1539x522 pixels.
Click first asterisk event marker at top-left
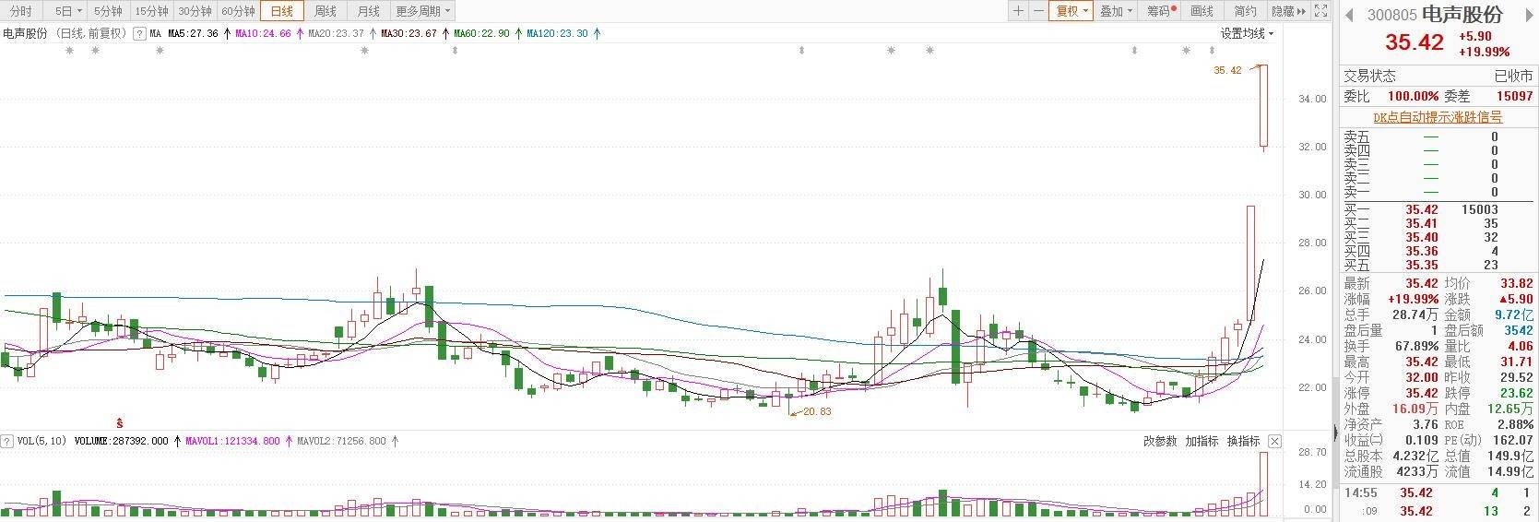click(x=70, y=52)
